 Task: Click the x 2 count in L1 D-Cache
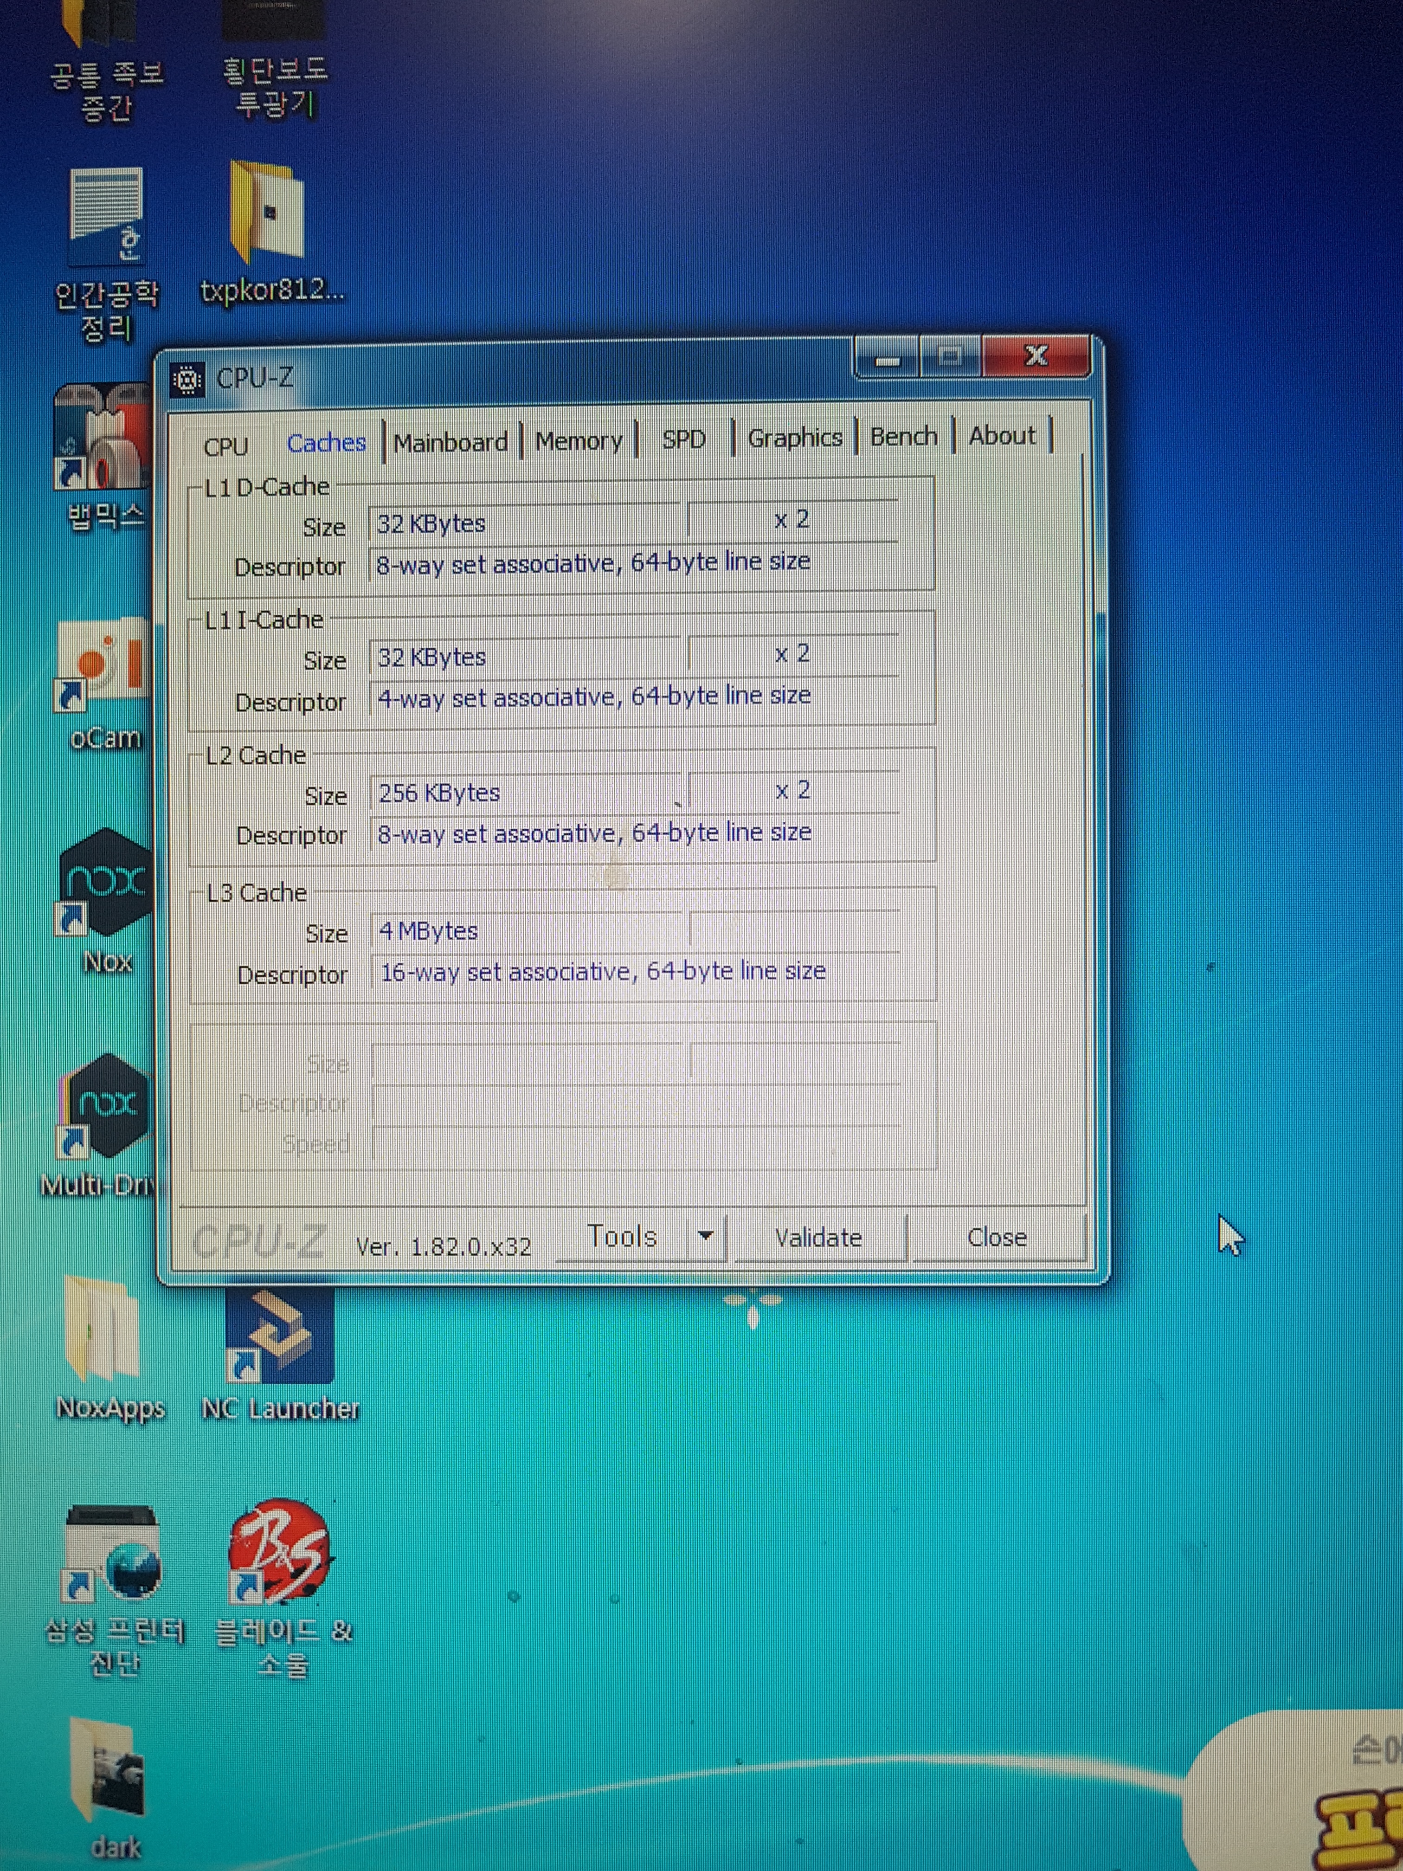point(792,519)
